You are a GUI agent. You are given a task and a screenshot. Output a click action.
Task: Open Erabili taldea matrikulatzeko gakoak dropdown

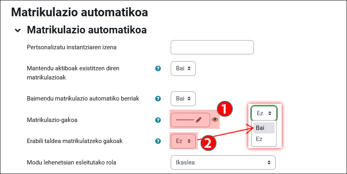183,141
